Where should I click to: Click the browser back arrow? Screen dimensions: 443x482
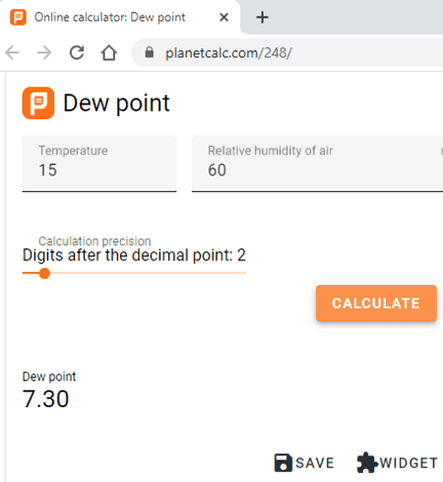[x=13, y=52]
